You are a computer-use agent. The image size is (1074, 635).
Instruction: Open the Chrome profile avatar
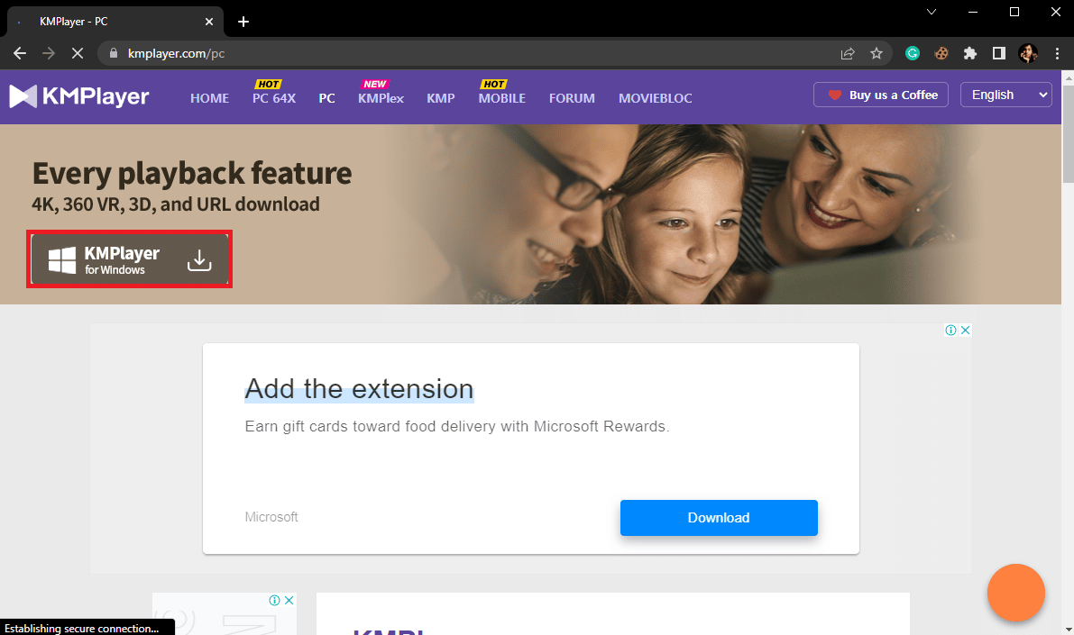pos(1027,53)
